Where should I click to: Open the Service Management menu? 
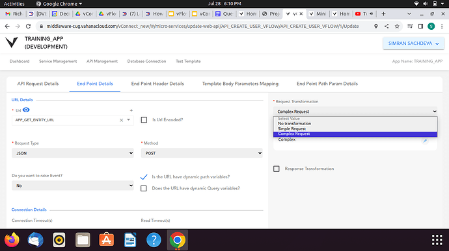click(58, 61)
